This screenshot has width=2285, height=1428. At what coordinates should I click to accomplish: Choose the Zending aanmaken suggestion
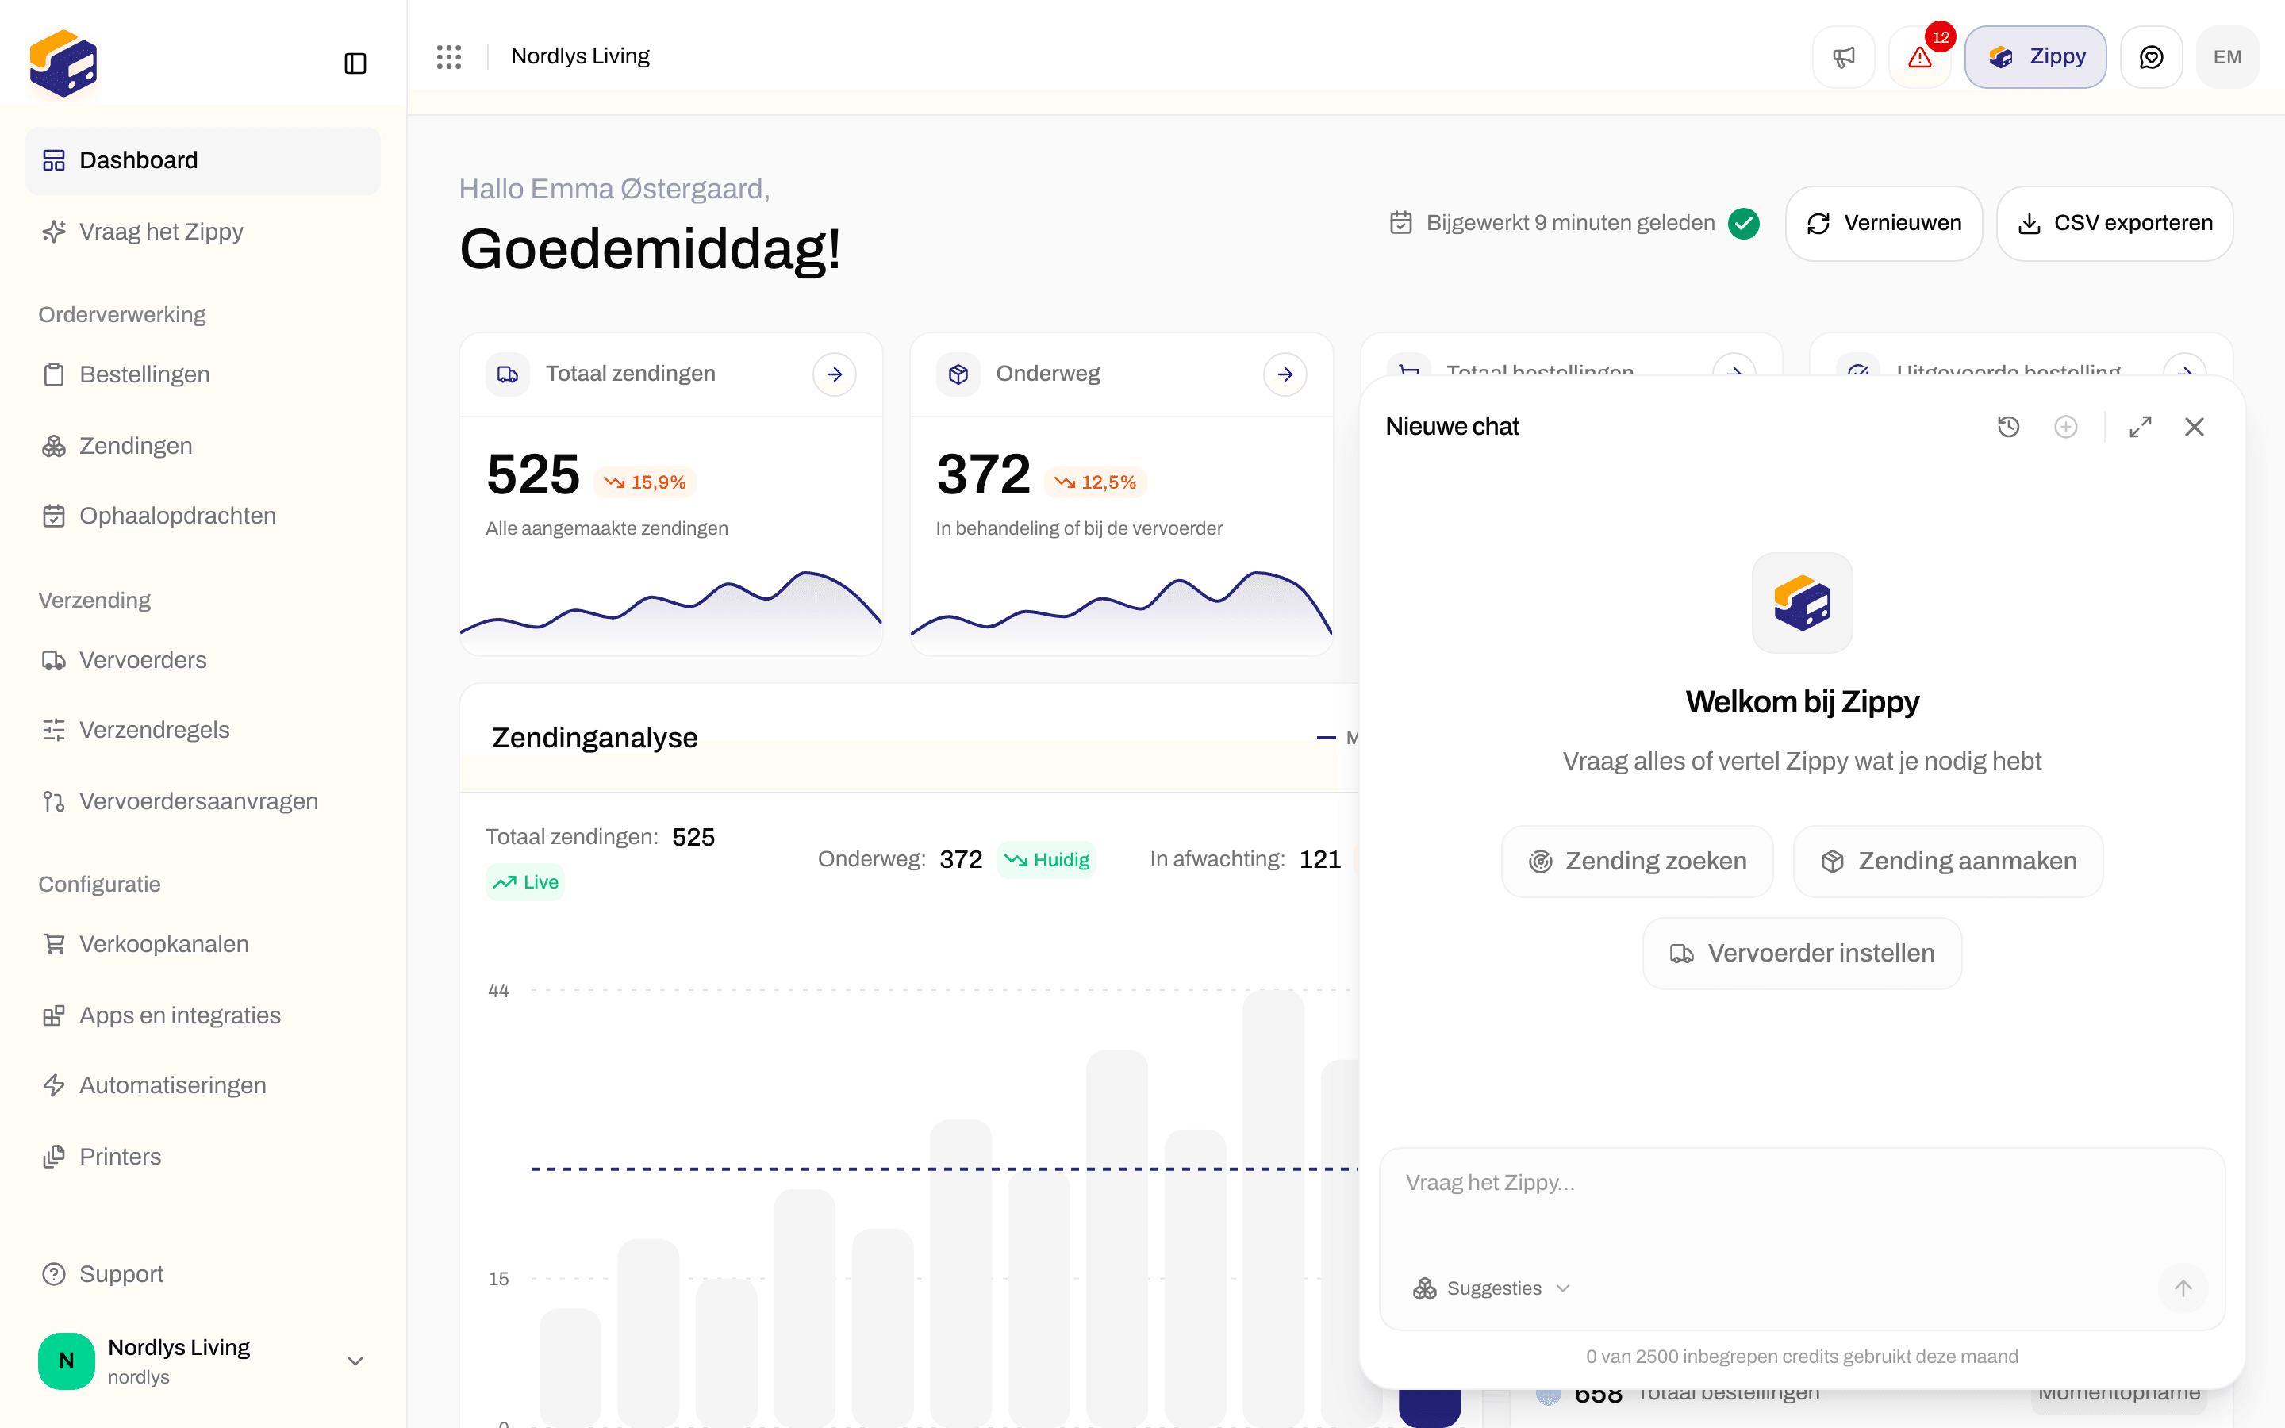coord(1948,862)
